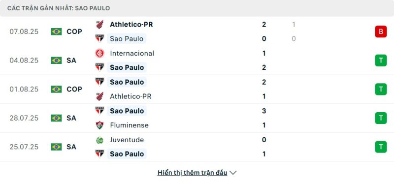The width and height of the screenshot is (394, 184).
Task: Click Brazil flag next to 04.08.25 SA
Action: (56, 60)
